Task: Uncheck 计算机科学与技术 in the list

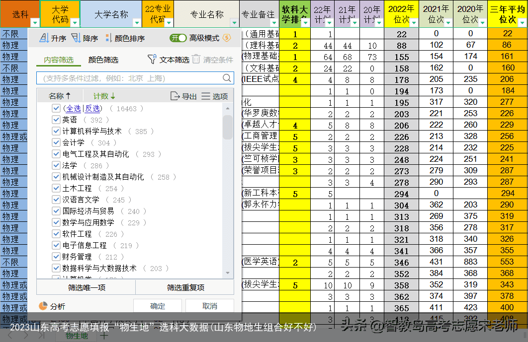Action: 56,130
